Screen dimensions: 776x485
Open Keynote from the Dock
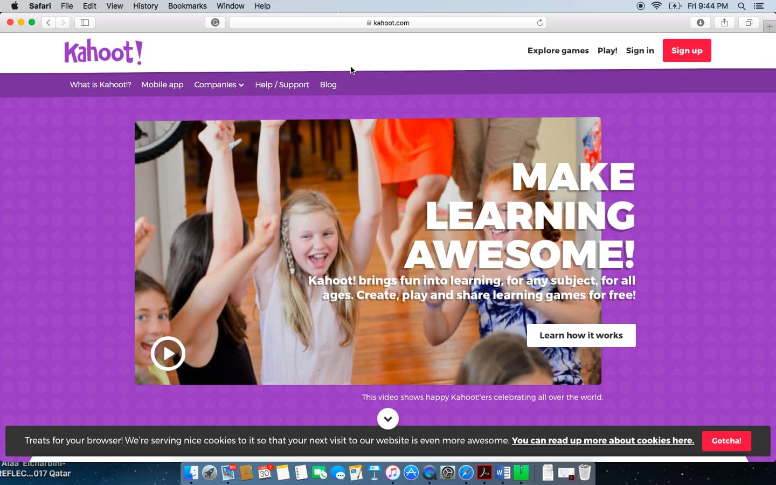click(x=375, y=473)
